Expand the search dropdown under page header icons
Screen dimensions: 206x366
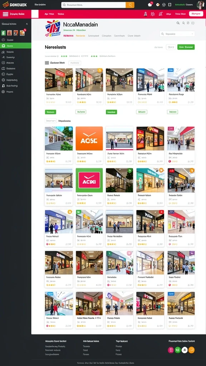click(177, 34)
